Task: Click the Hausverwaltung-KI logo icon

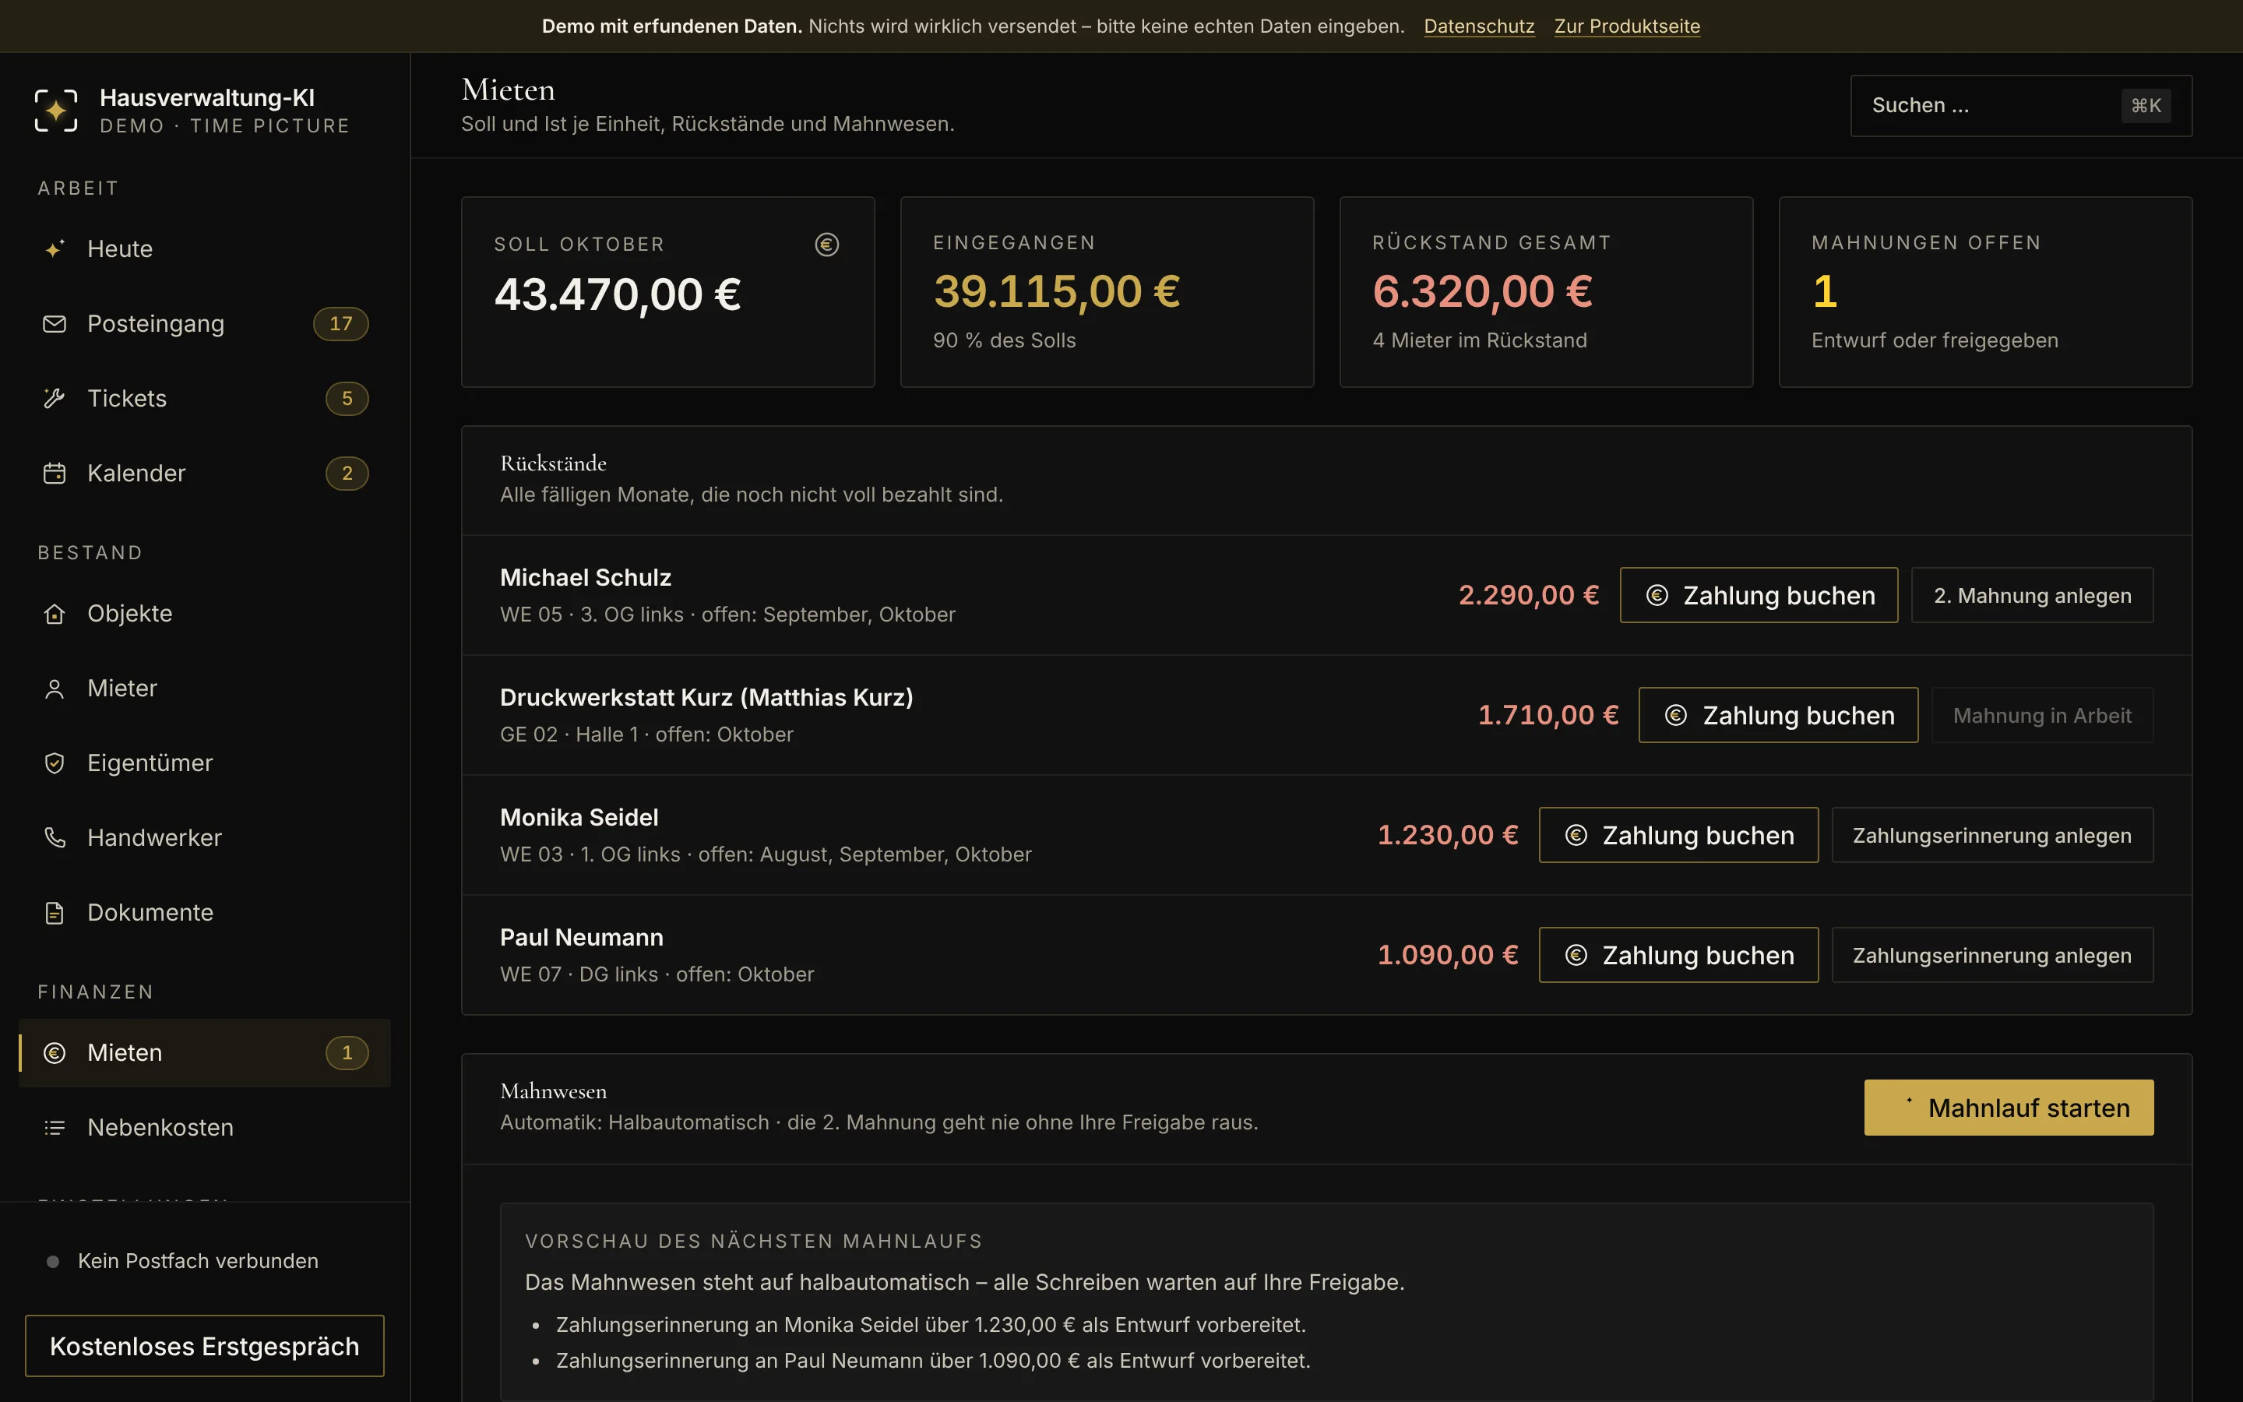Action: click(55, 111)
